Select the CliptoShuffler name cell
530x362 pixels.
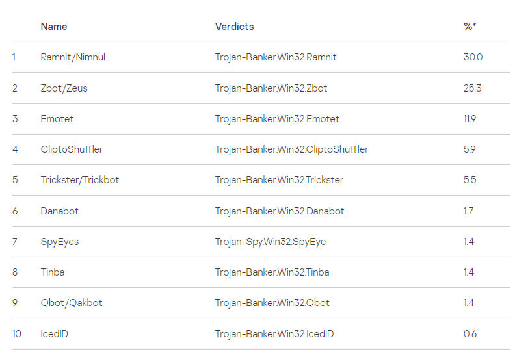tap(72, 149)
